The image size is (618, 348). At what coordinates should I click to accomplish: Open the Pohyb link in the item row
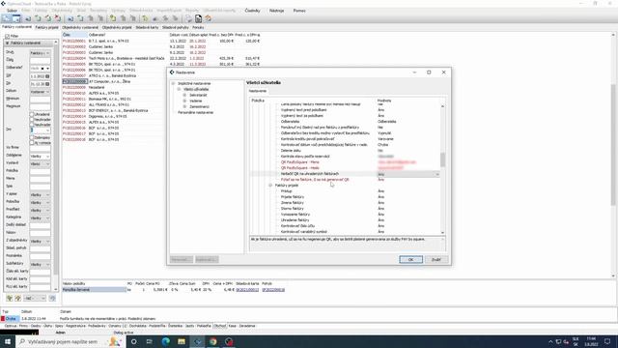273,290
